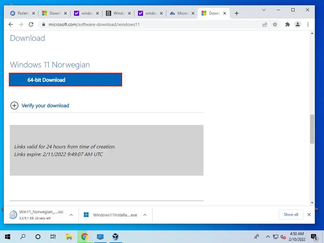The width and height of the screenshot is (324, 243).
Task: Open options for Win11_Norwegian iso download
Action: (71, 215)
